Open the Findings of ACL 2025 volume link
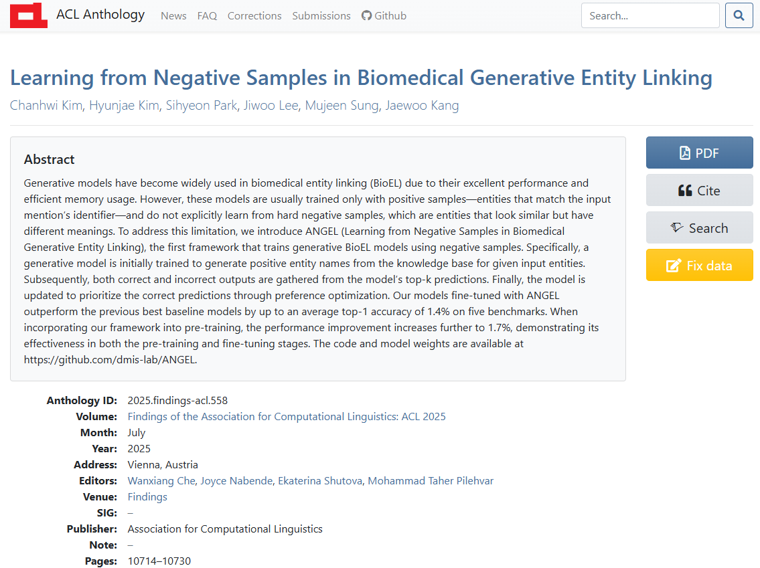 point(287,416)
